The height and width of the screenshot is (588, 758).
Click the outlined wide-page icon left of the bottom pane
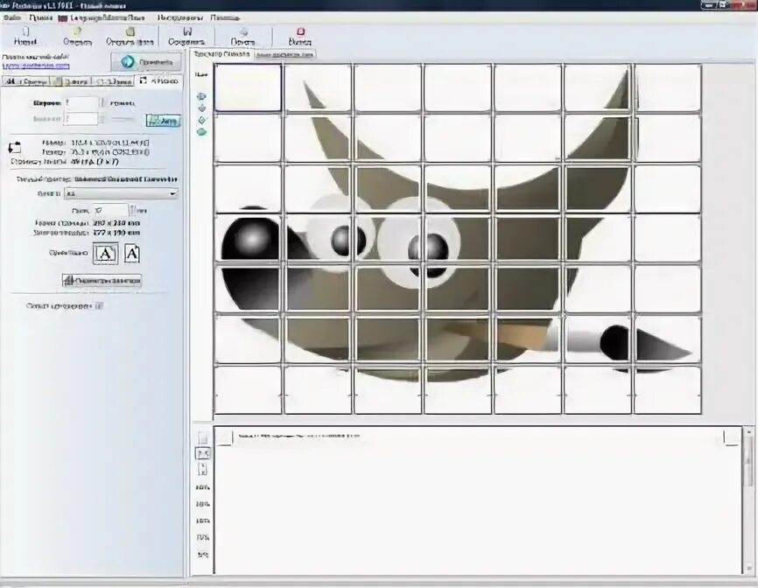tap(202, 453)
